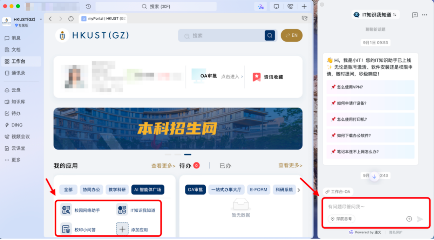This screenshot has width=434, height=240.
Task: Click the 资讯收藏 bookmark icon
Action: pos(257,77)
